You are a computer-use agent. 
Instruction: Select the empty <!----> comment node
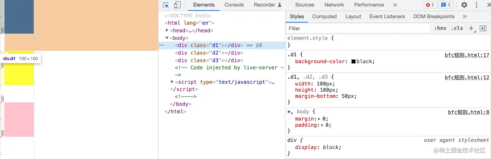pyautogui.click(x=186, y=97)
